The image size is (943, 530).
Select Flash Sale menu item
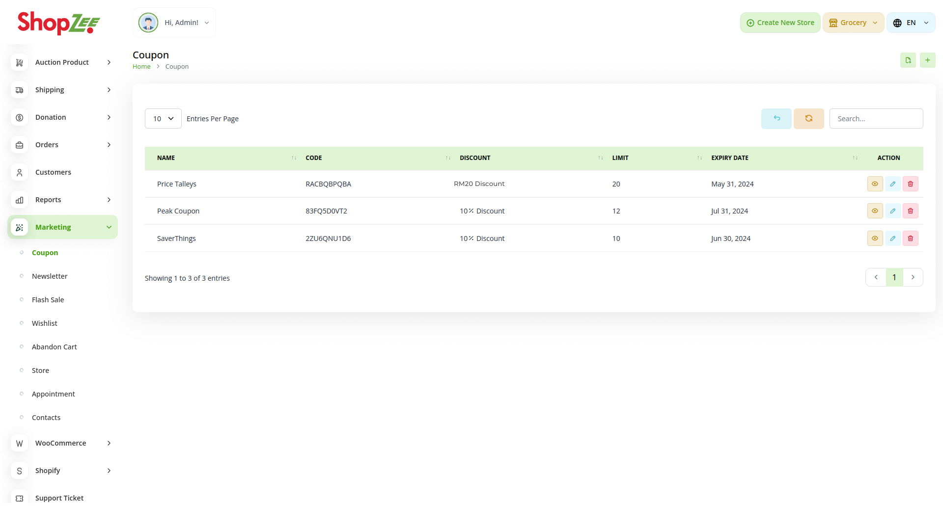pyautogui.click(x=48, y=300)
